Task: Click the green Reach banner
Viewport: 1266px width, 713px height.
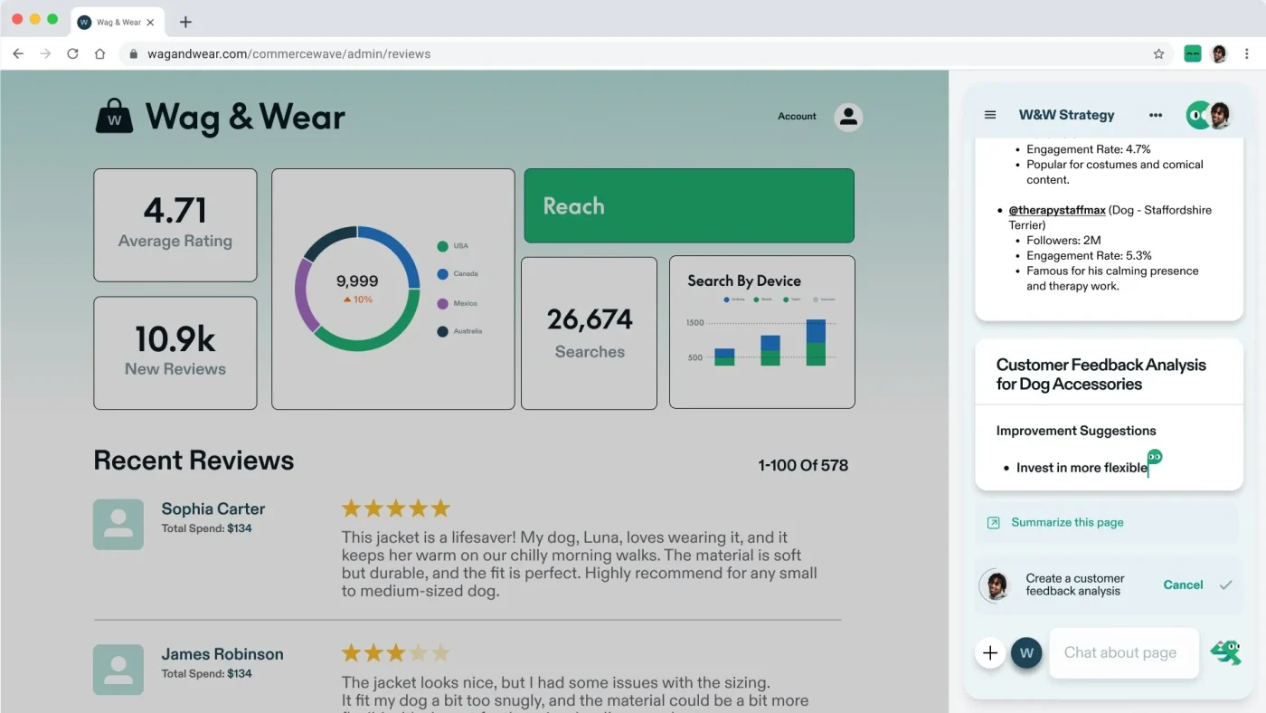Action: click(689, 206)
